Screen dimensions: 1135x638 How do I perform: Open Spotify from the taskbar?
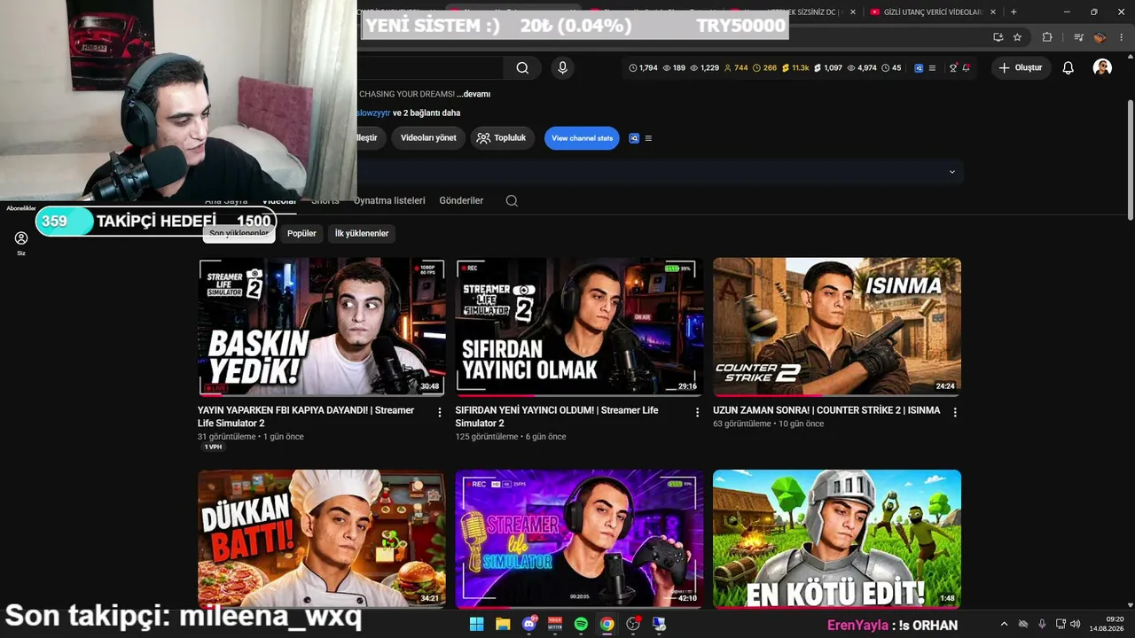tap(581, 624)
